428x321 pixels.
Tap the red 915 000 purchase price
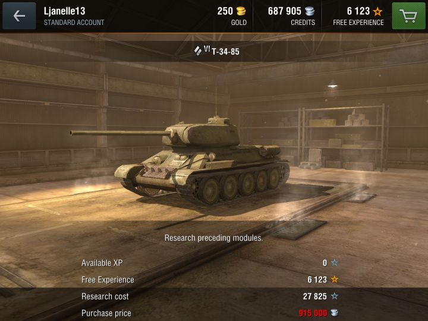(x=313, y=313)
